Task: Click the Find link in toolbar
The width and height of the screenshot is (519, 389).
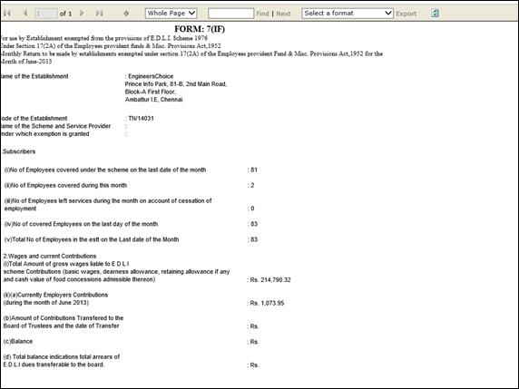Action: [x=262, y=14]
